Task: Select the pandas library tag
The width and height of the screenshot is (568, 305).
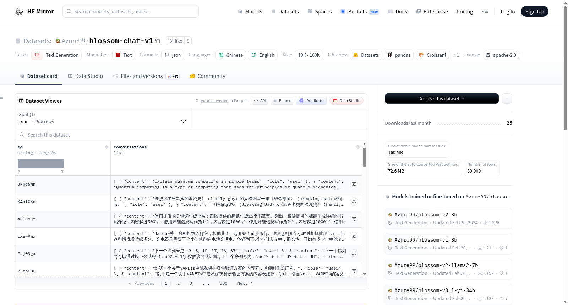Action: 399,55
